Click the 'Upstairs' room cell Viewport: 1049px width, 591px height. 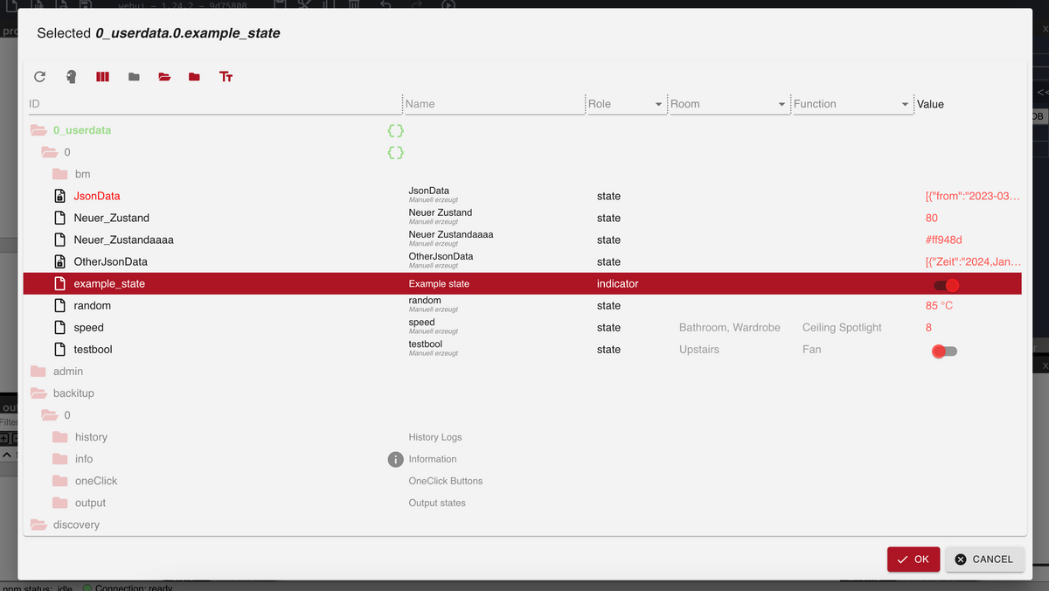point(698,349)
